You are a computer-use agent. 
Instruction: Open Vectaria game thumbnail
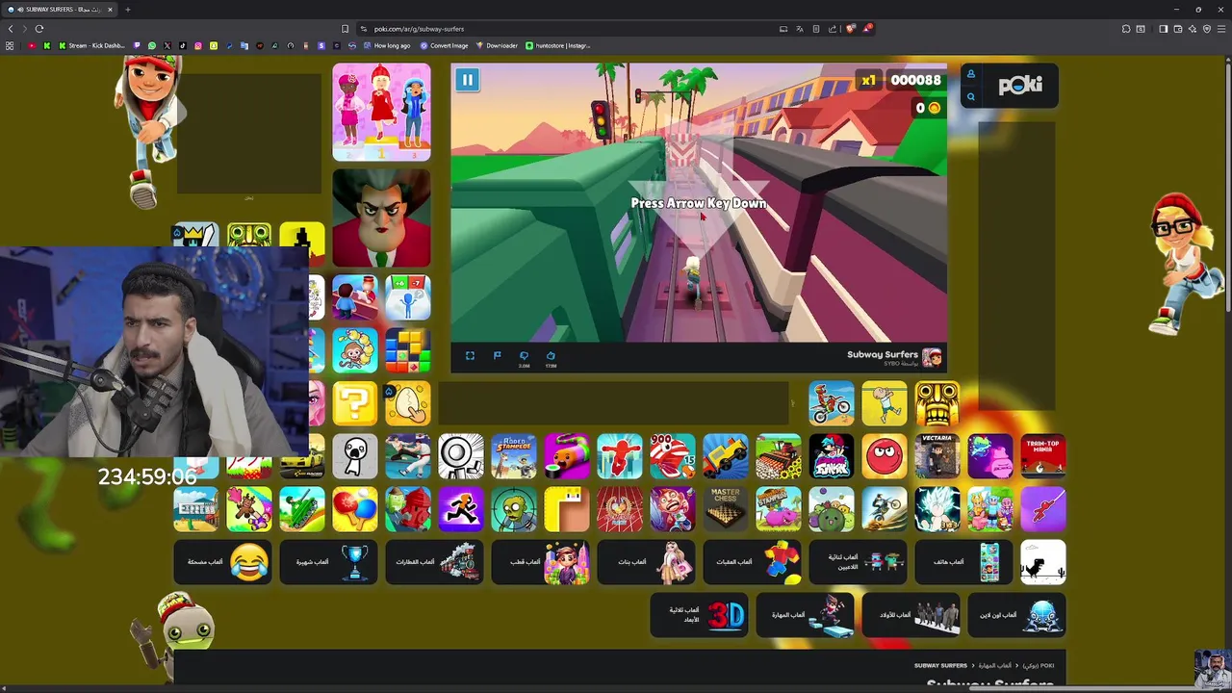(x=937, y=456)
